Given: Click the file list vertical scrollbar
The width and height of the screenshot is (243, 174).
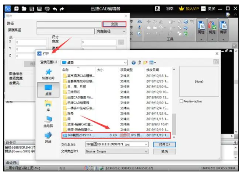Looking at the screenshot, I should pos(174,124).
